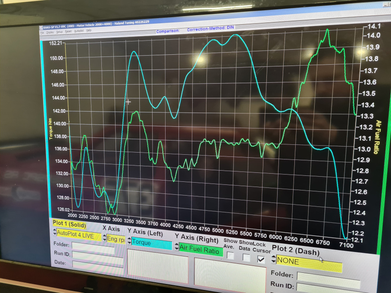This screenshot has height=293, width=391.
Task: Click stepper arrows beside Plot 2 NONE
Action: [273, 259]
